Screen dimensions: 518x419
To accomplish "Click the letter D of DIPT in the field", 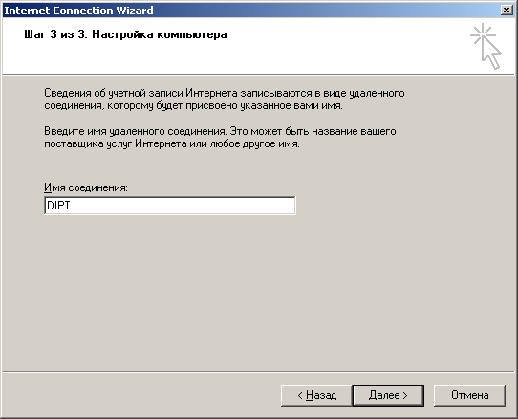I will point(50,206).
